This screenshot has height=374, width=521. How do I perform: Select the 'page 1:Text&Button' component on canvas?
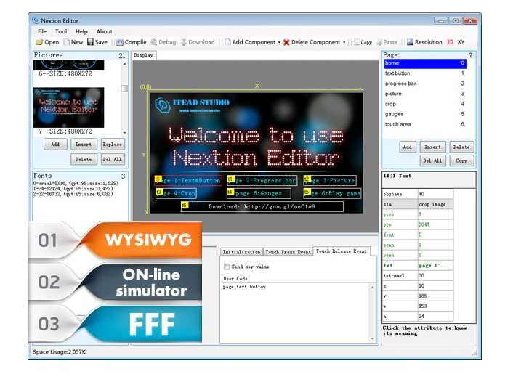pyautogui.click(x=188, y=180)
